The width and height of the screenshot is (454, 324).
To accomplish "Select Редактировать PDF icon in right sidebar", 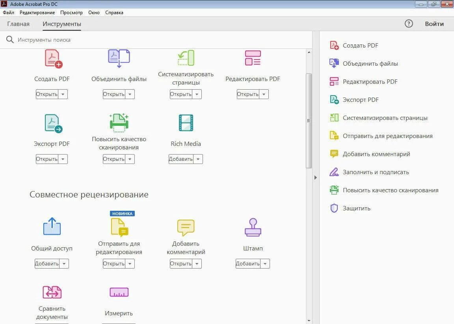I will point(334,81).
